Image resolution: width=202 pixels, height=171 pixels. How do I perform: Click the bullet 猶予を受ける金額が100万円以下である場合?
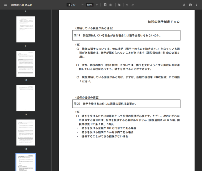[109, 128]
